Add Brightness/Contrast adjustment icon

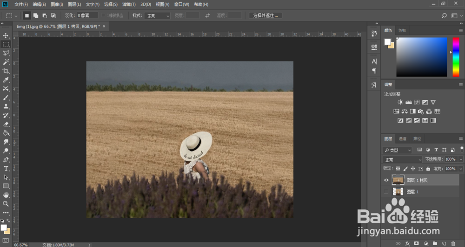(400, 102)
